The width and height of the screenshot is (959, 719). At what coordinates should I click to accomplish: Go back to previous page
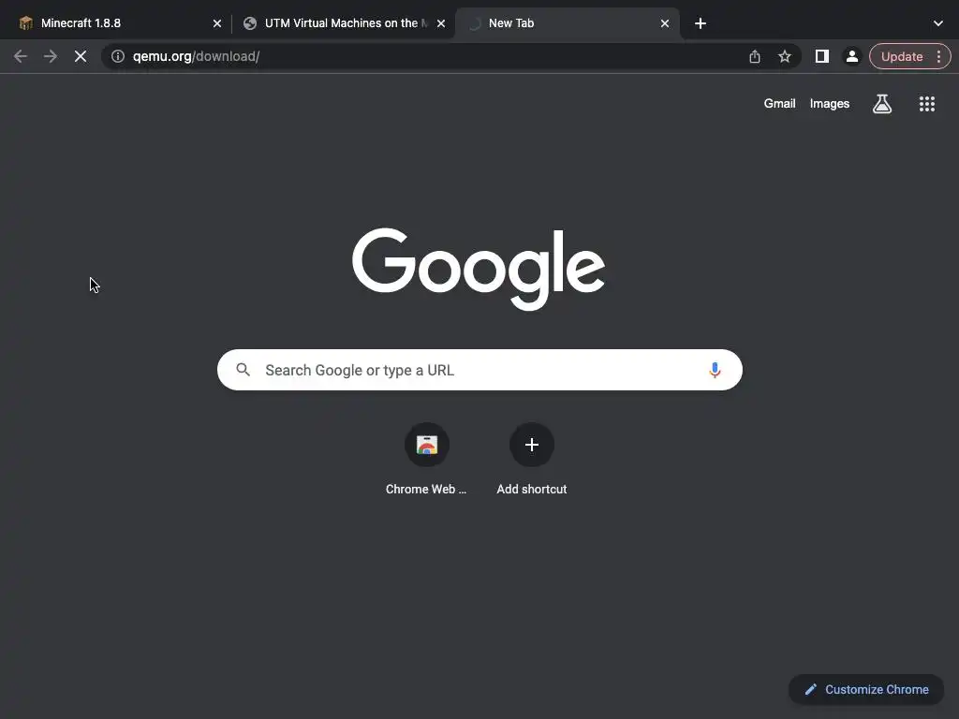click(x=21, y=56)
